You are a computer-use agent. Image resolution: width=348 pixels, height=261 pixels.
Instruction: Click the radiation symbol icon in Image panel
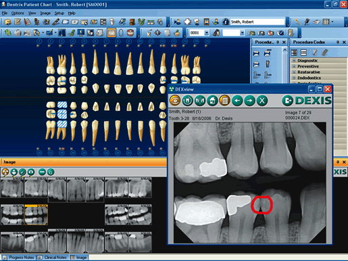point(5,172)
